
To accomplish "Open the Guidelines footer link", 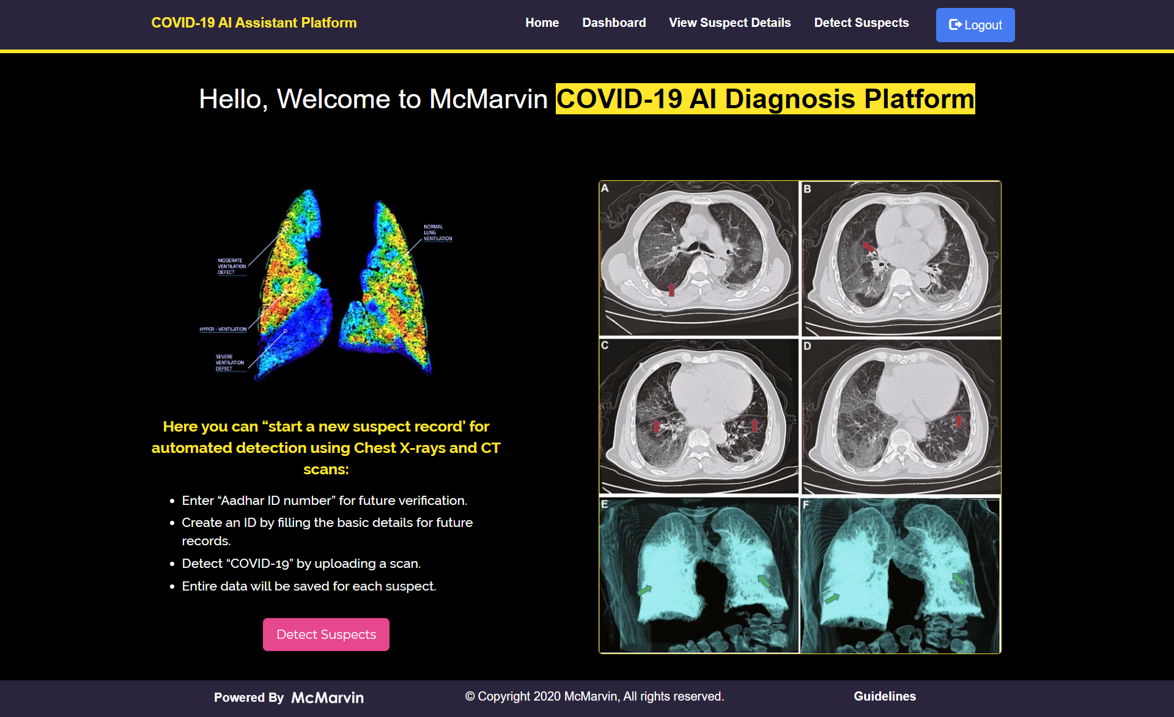I will (x=885, y=696).
